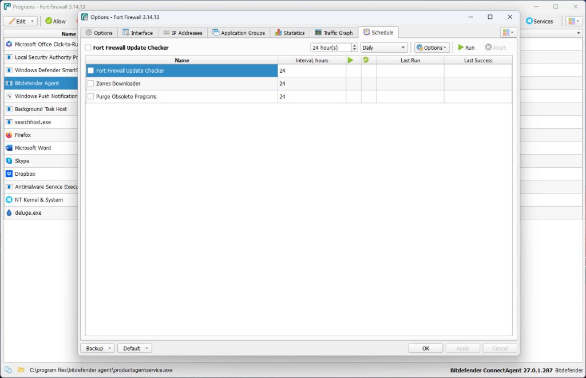Open the Default dropdown button

(x=135, y=348)
